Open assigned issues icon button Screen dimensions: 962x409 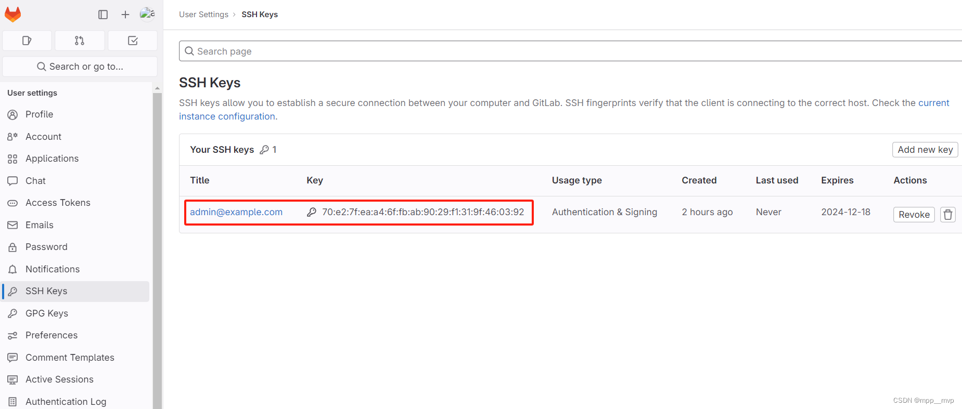(x=27, y=41)
